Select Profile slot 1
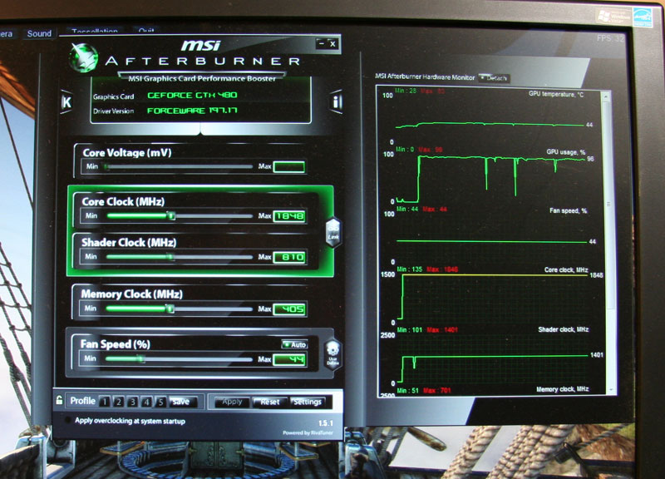665x479 pixels. [105, 402]
